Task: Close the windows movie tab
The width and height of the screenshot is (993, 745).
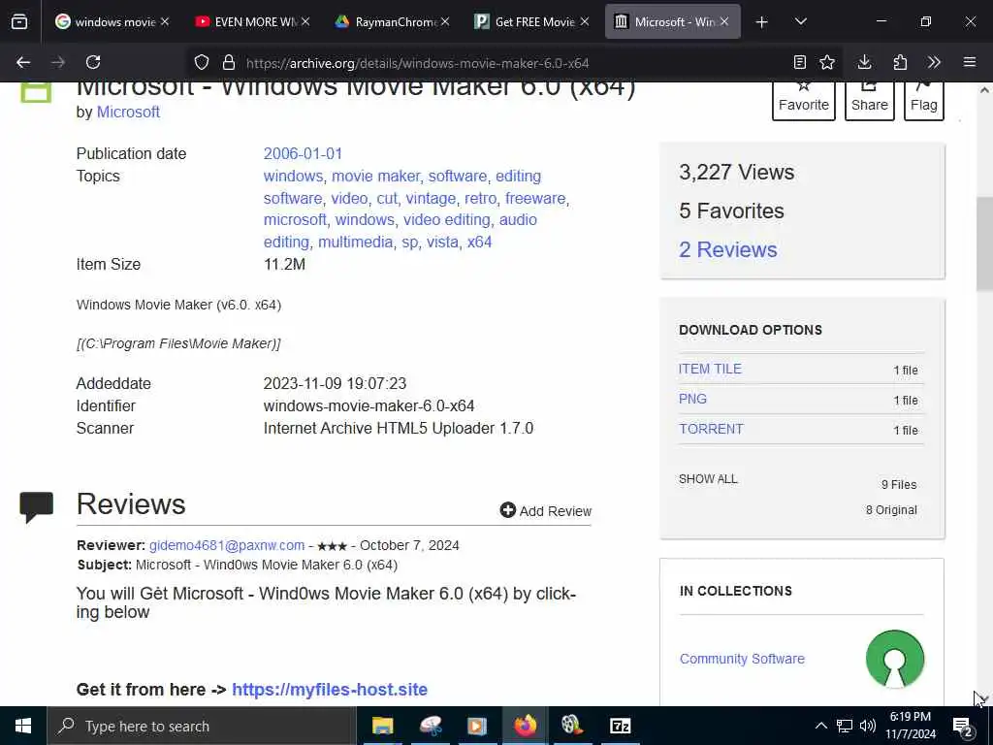Action: coord(165,21)
